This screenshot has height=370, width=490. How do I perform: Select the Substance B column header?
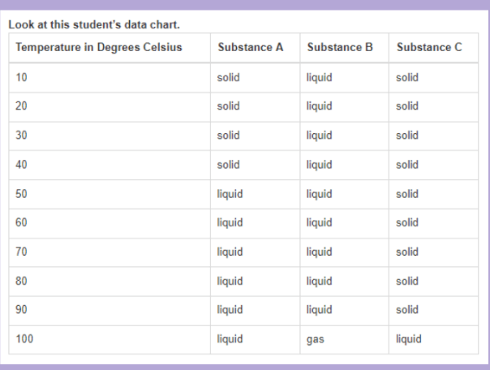click(344, 48)
